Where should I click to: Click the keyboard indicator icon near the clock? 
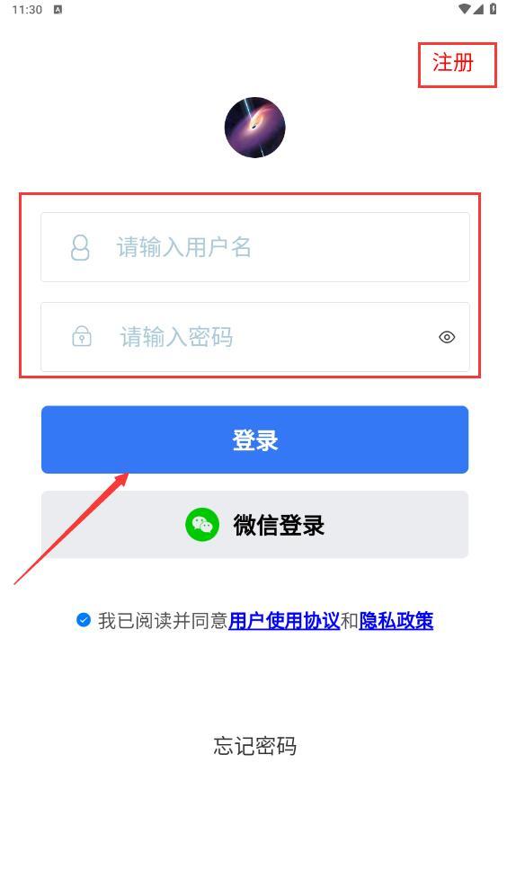[58, 10]
